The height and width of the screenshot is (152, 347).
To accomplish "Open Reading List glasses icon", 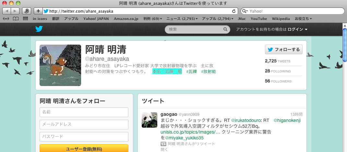I will click(x=6, y=19).
